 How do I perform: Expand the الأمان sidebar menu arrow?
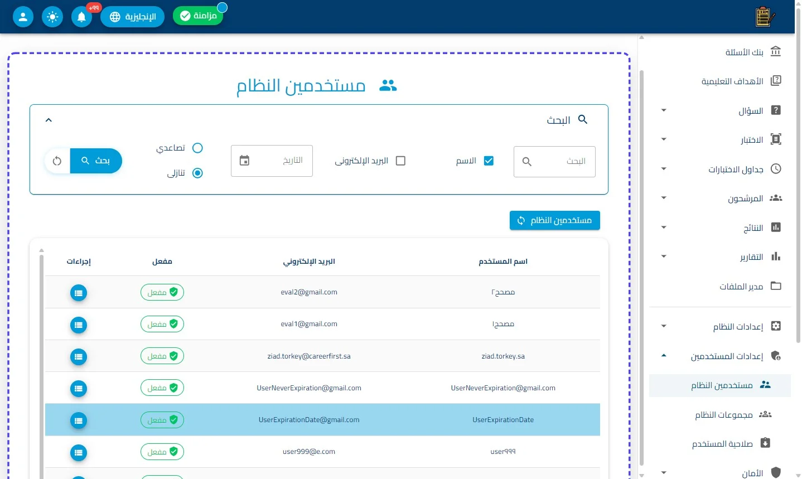pos(664,473)
